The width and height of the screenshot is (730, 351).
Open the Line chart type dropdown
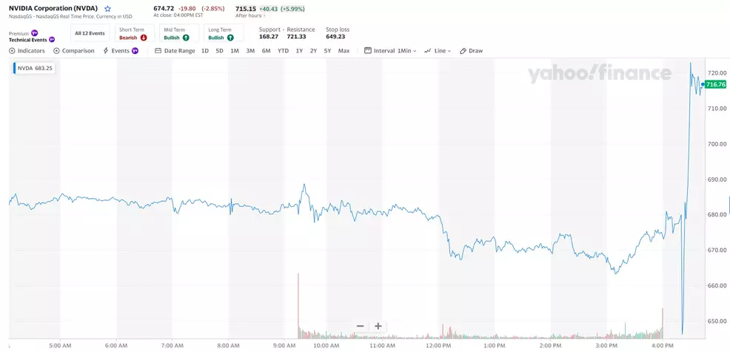coord(438,51)
